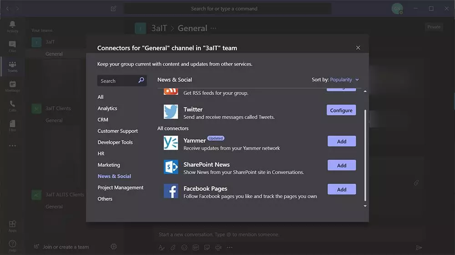Image resolution: width=455 pixels, height=255 pixels.
Task: Add the Yammer connector
Action: (x=342, y=141)
